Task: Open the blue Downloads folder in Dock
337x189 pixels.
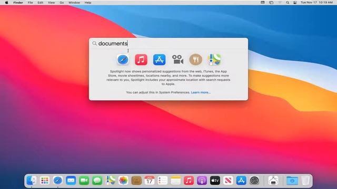Action: [x=292, y=181]
